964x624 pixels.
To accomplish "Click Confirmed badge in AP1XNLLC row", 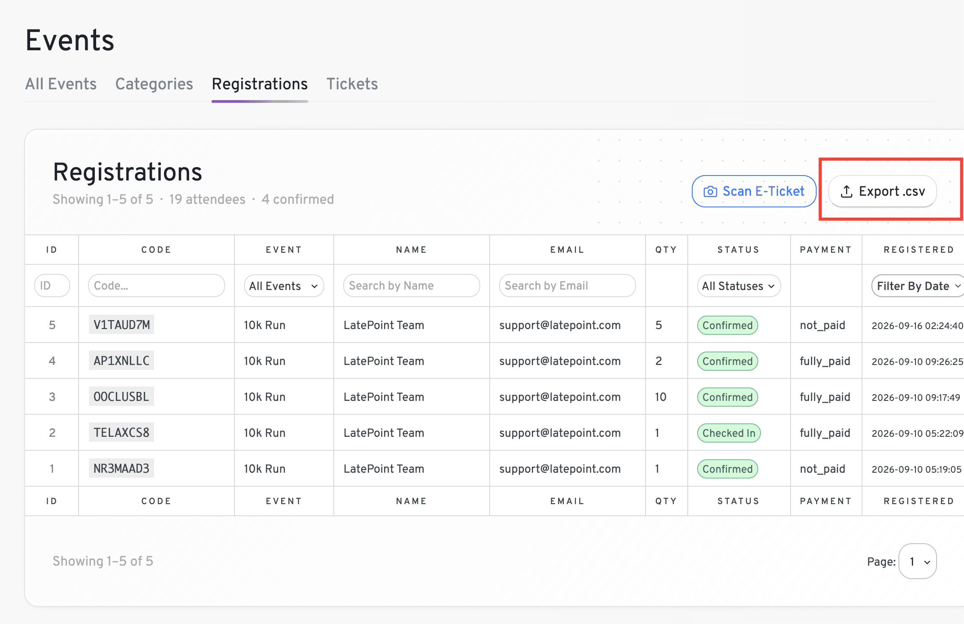I will 727,361.
